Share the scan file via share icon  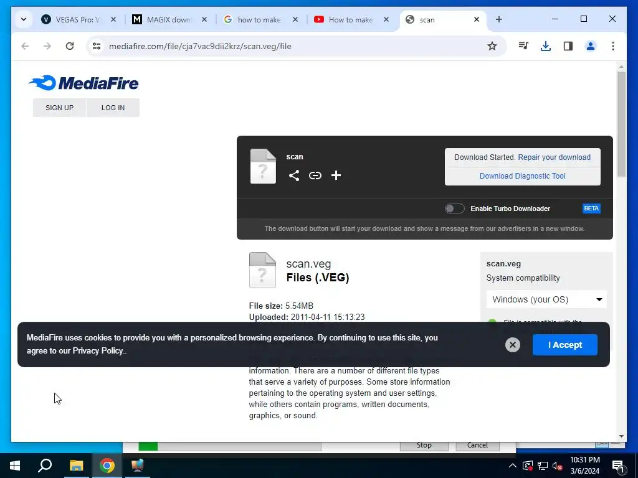[x=294, y=176]
